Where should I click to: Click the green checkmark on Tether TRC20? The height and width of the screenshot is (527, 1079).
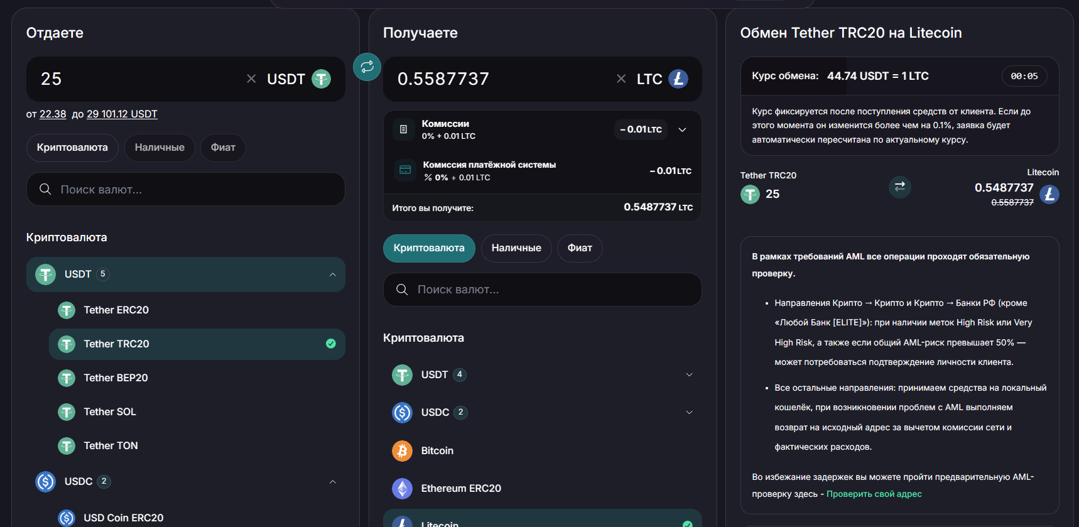coord(331,344)
